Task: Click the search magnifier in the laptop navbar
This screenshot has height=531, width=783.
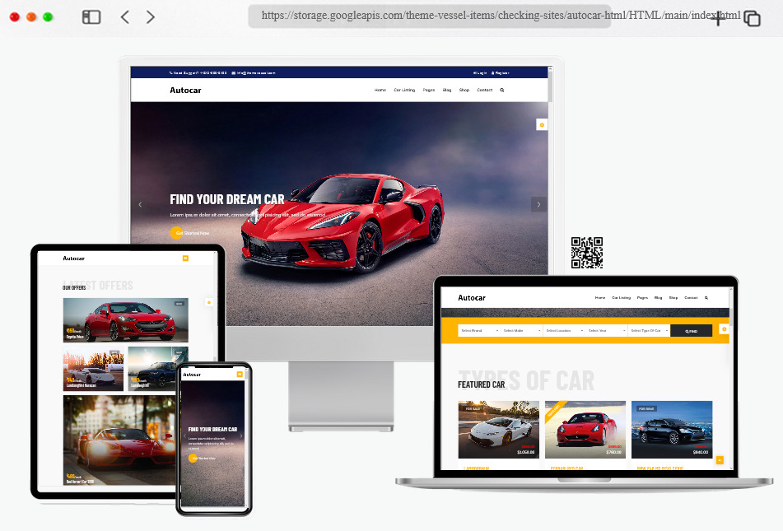Action: [706, 297]
